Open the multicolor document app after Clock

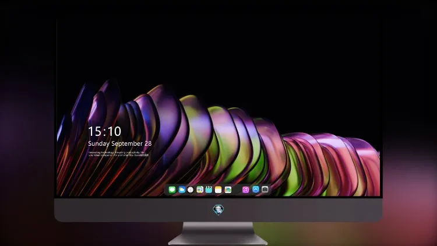(x=200, y=190)
